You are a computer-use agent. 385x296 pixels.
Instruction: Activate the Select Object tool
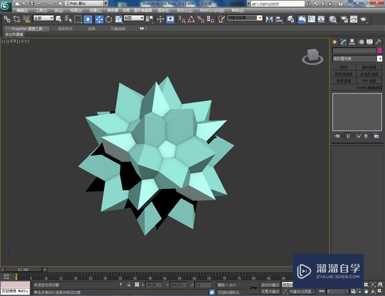pos(59,19)
